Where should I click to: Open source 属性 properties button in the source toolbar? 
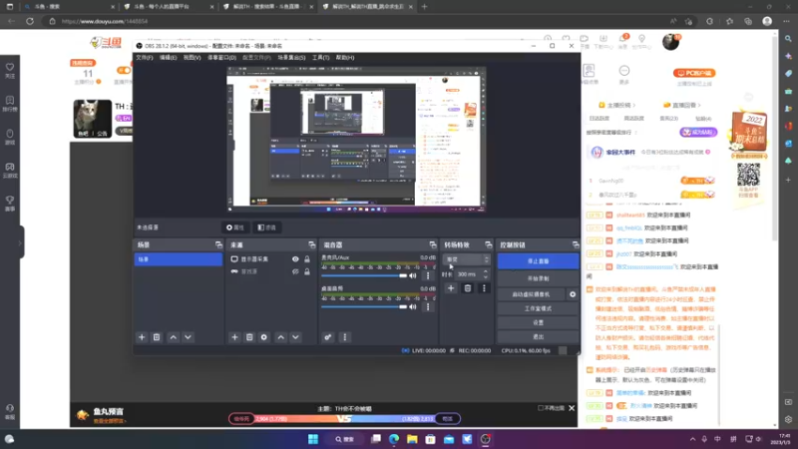pos(235,227)
